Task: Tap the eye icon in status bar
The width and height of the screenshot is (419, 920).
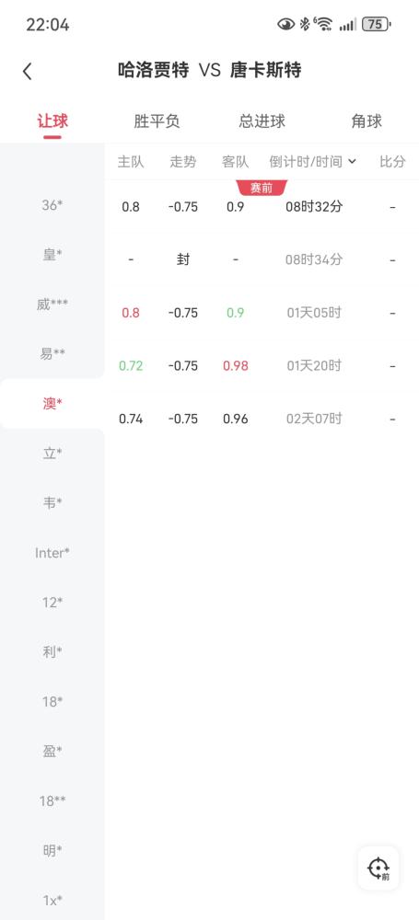Action: [x=285, y=24]
